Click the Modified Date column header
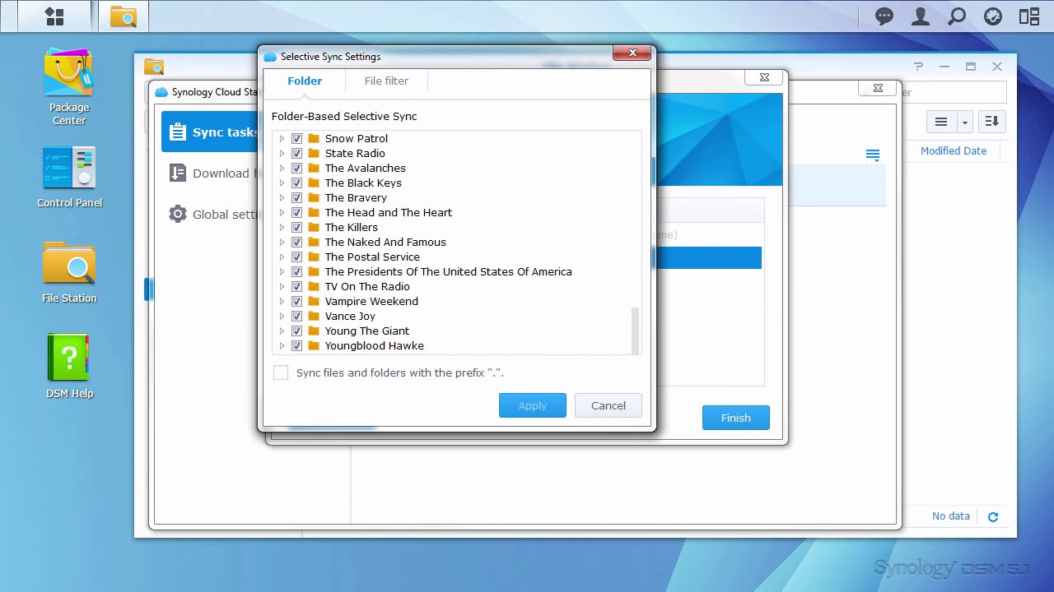Screen dimensions: 1054x592 pyautogui.click(x=954, y=150)
